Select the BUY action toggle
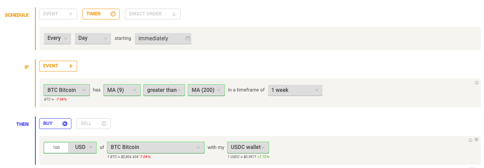 pos(55,124)
